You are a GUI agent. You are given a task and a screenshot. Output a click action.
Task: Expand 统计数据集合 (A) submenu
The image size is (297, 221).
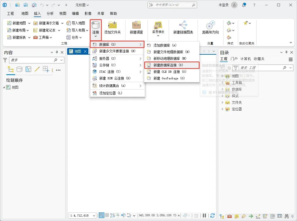[117, 86]
